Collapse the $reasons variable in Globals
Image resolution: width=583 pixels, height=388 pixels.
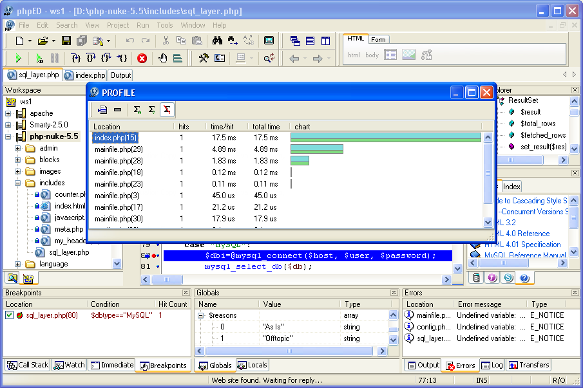coord(201,316)
